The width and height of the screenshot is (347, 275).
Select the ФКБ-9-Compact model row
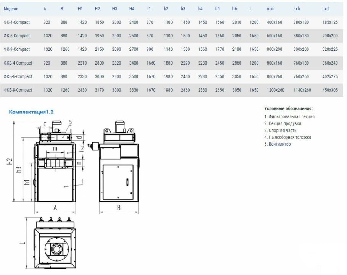point(171,90)
